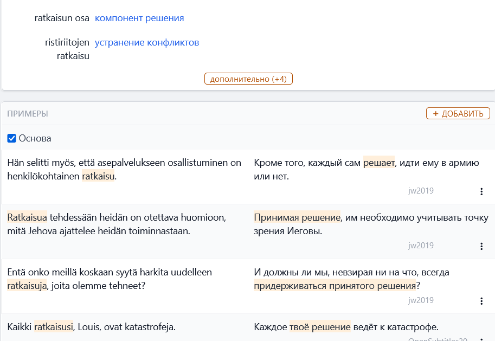Expand the дополнительно (+4) translations list

[x=248, y=78]
